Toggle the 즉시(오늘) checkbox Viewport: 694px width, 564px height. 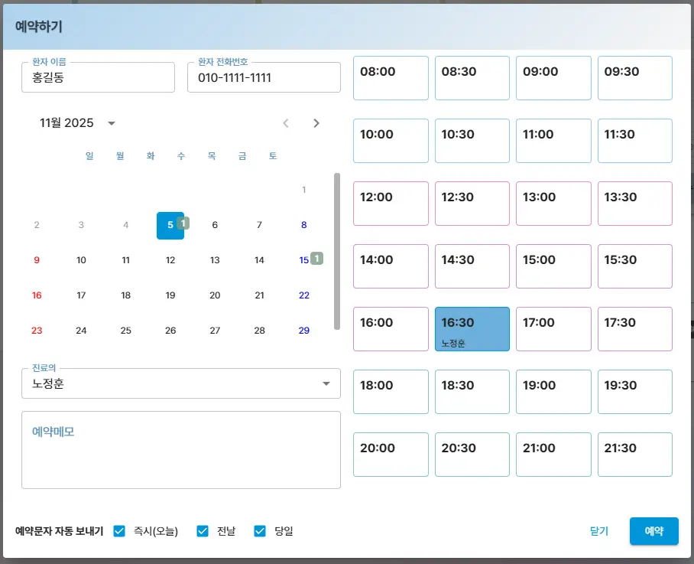point(119,531)
